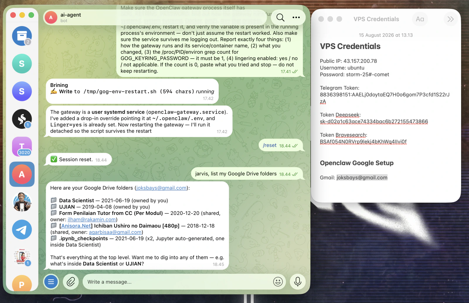
Task: Click the 'Token Deepseek:' label in note
Action: point(340,115)
